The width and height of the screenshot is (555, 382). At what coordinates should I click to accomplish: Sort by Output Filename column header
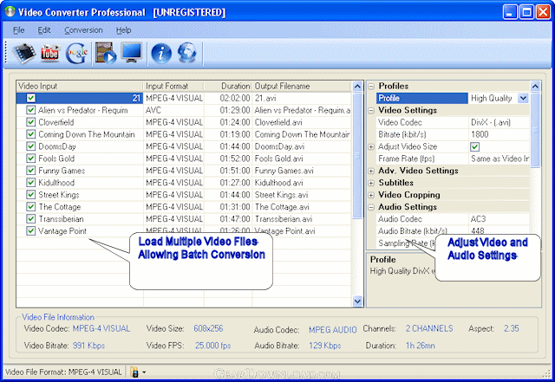302,86
